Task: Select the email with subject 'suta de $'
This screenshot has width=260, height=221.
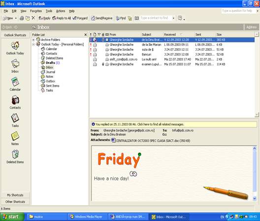Action: [172, 49]
